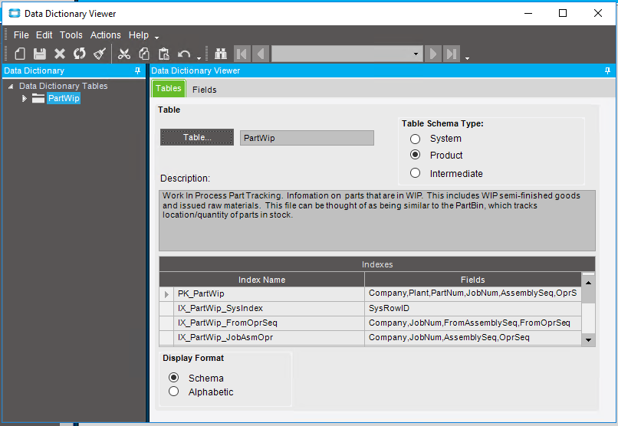
Task: Click the Fields column header
Action: (472, 280)
